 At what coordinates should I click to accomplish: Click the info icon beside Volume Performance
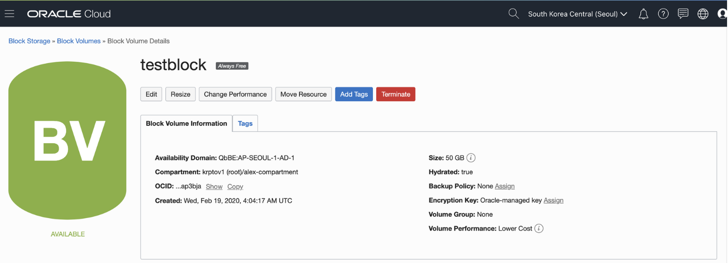coord(539,228)
